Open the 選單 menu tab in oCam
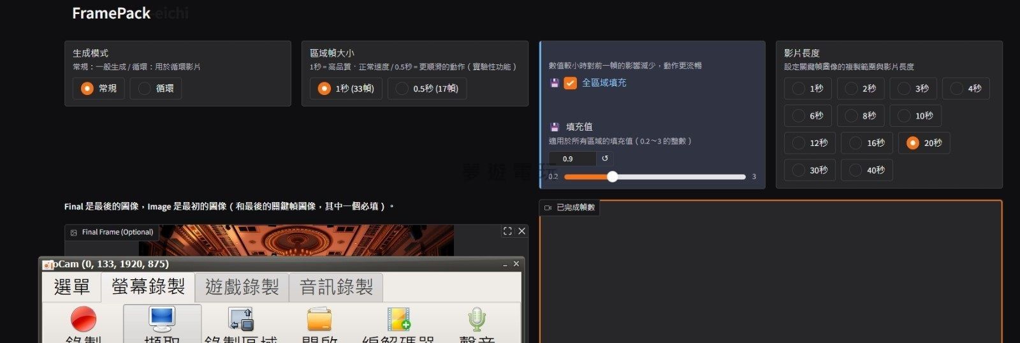 click(x=71, y=287)
